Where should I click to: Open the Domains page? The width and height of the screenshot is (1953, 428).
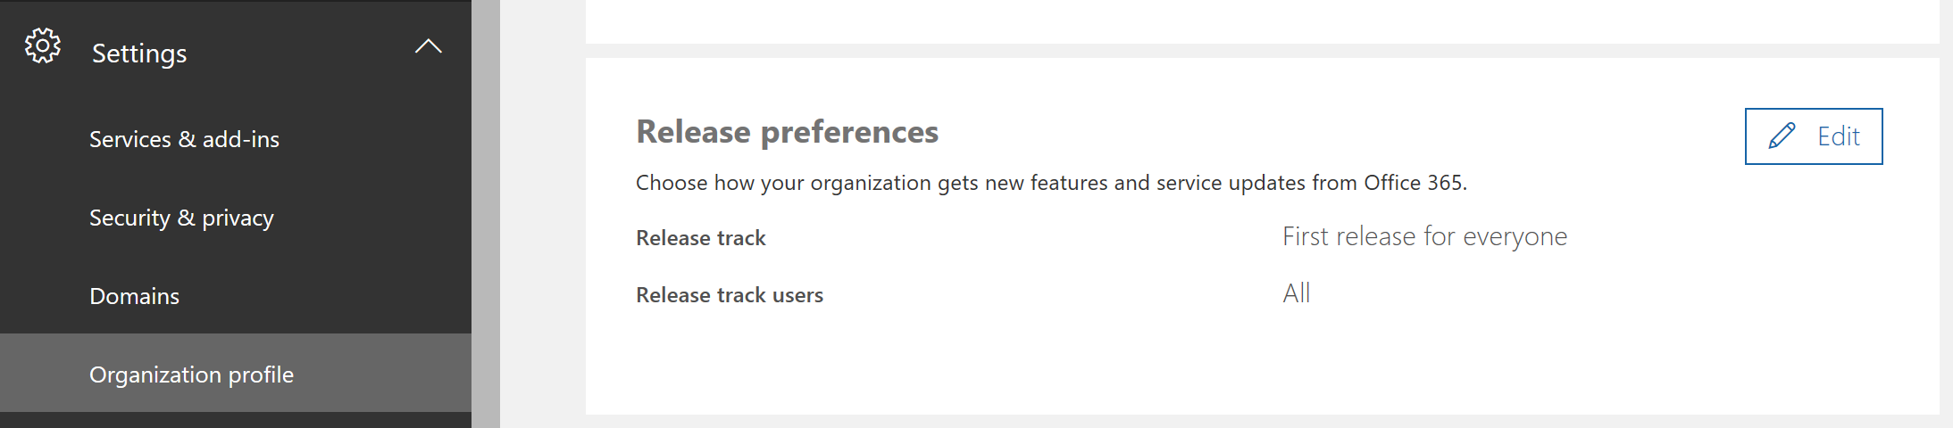point(134,296)
